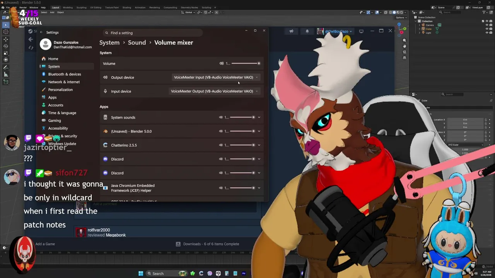Click the Steam announcements megaphone icon
This screenshot has height=278, width=495.
pyautogui.click(x=292, y=31)
